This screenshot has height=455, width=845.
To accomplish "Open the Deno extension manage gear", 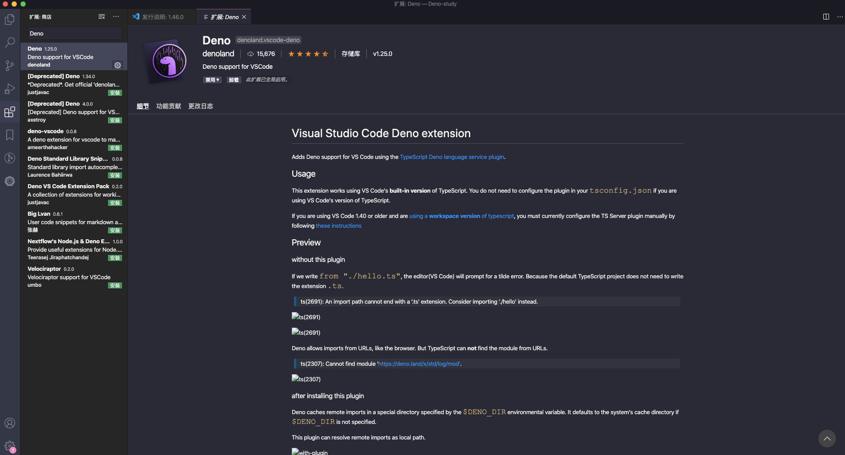I will [x=118, y=65].
